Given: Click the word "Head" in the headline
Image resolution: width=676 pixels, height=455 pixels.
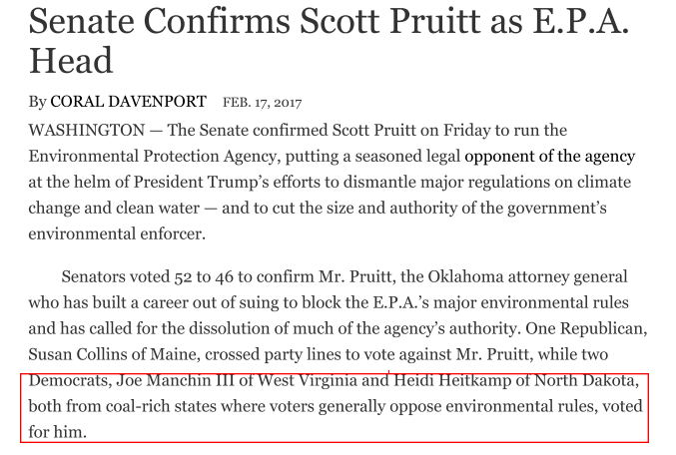Looking at the screenshot, I should pos(71,61).
